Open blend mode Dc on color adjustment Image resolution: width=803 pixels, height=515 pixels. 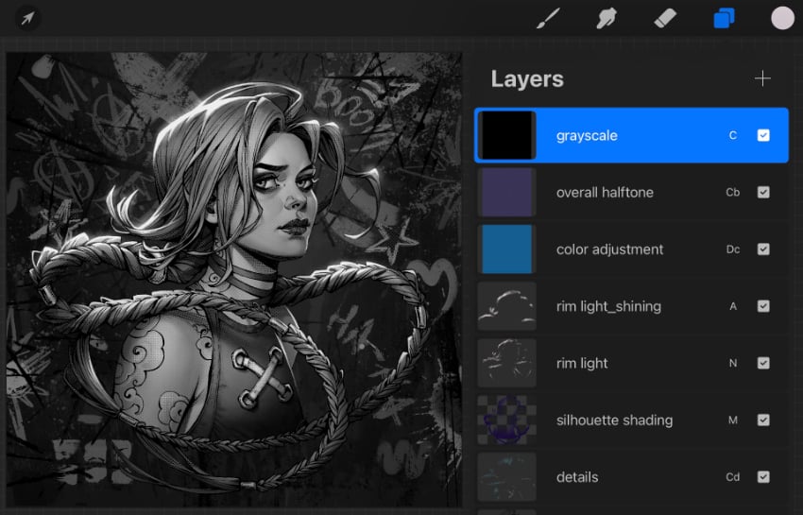[733, 249]
